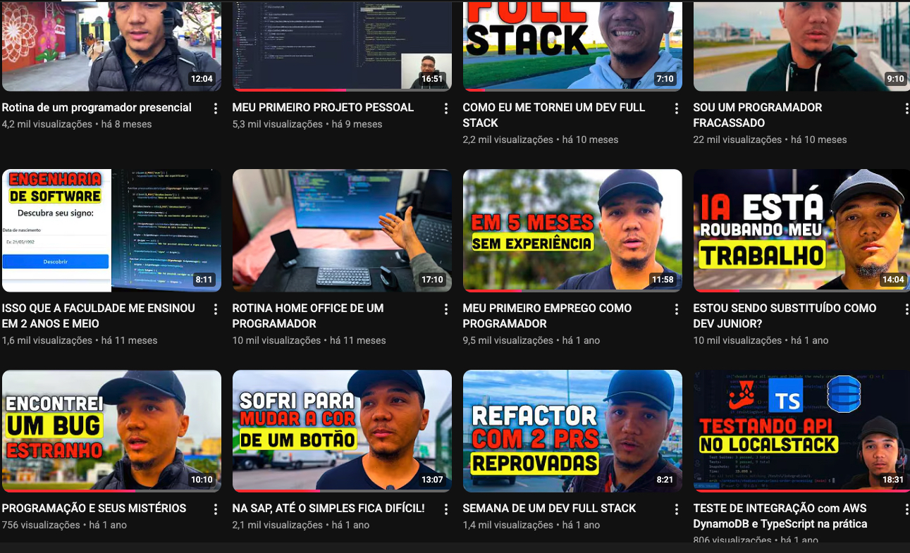Viewport: 910px width, 553px height.
Task: Click '756 visualizações • há 1 ano'
Action: 65,525
